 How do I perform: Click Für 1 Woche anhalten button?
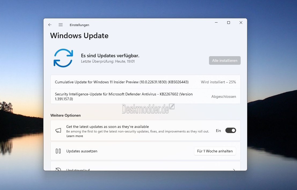[x=215, y=151]
